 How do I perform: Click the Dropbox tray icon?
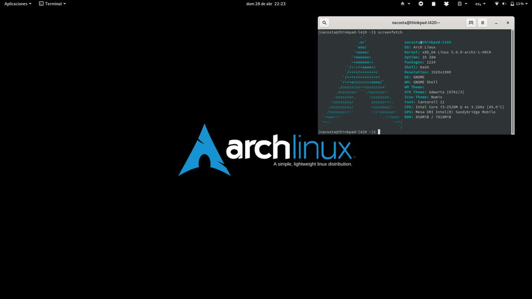(x=446, y=4)
